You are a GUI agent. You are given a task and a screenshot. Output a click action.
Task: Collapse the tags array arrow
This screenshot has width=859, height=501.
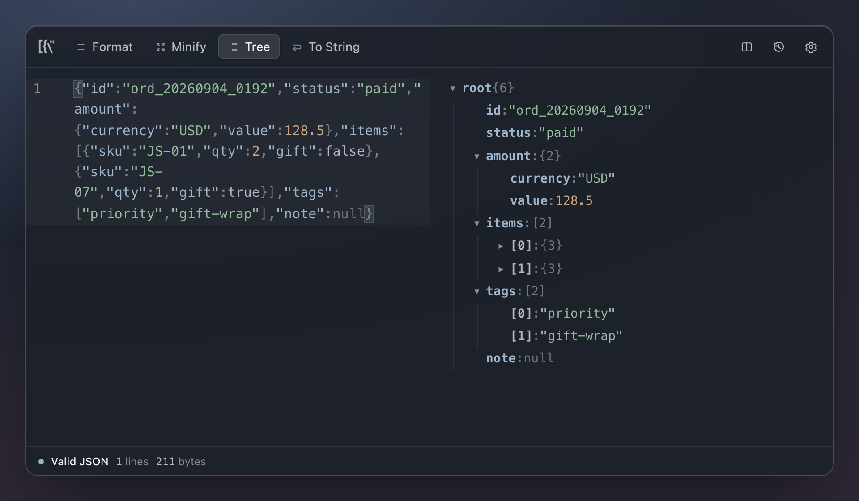pyautogui.click(x=477, y=292)
